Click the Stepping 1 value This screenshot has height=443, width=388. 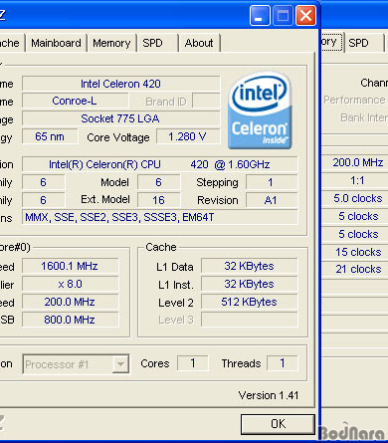pyautogui.click(x=272, y=182)
